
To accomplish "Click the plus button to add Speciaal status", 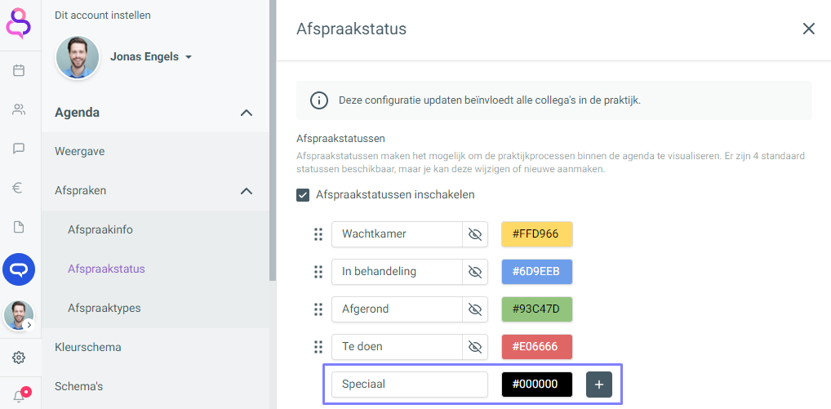I will pyautogui.click(x=598, y=385).
